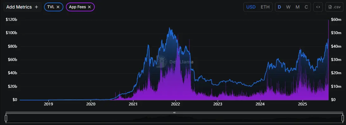Image resolution: width=346 pixels, height=125 pixels.
Task: Click the $120b label on the TVL axis
Action: [11, 20]
